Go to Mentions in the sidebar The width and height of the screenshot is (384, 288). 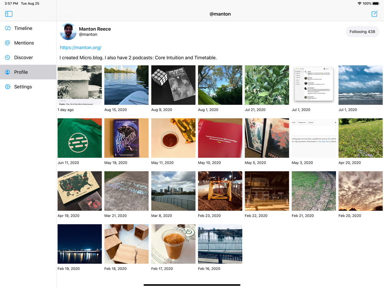28,43
